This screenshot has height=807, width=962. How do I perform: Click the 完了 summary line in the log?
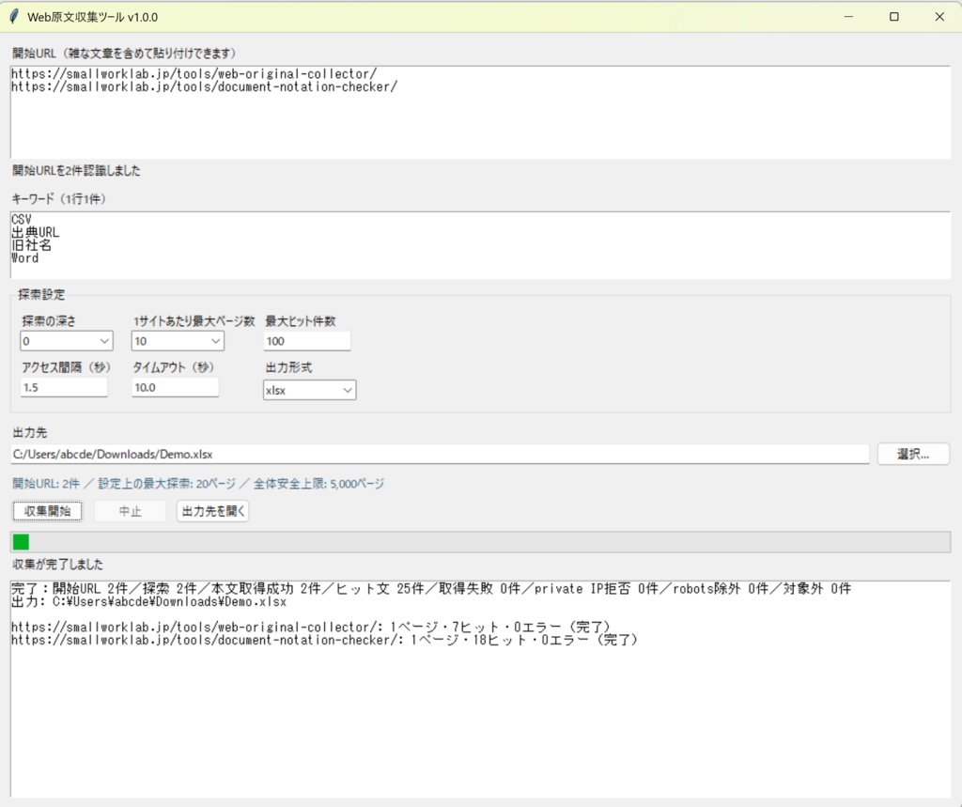431,588
